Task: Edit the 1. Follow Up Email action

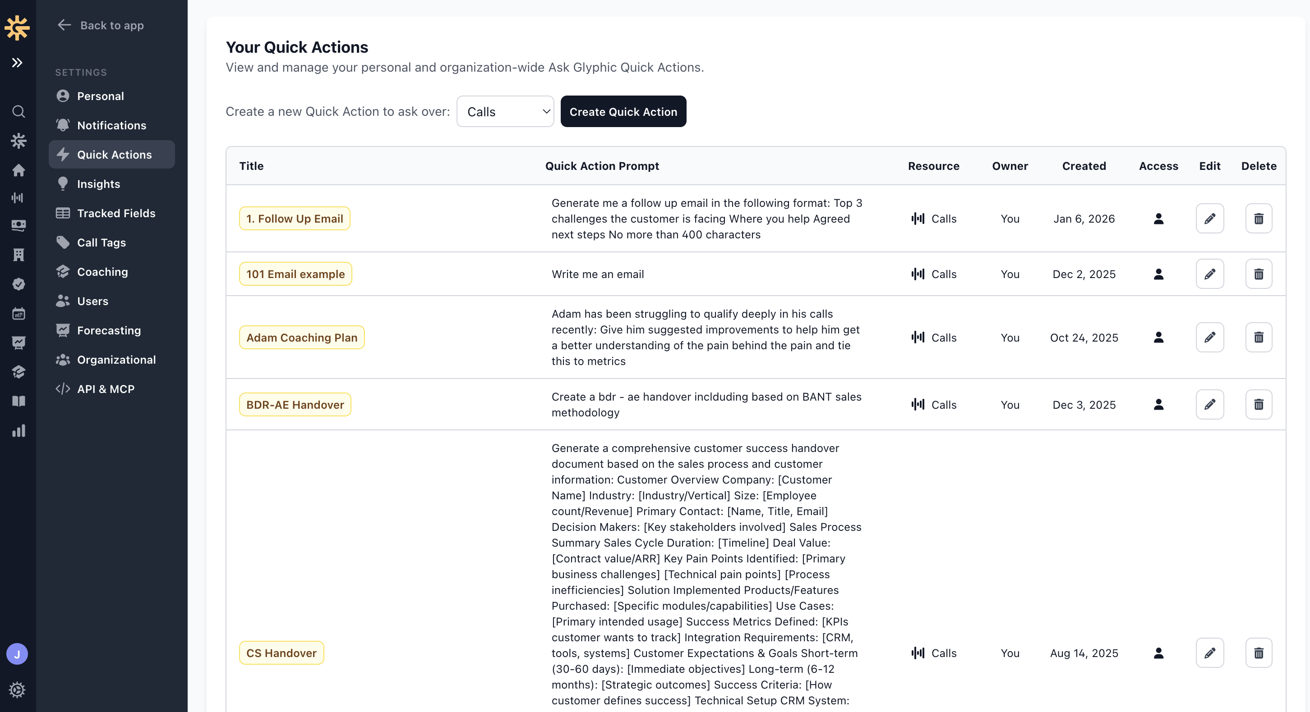Action: click(x=1210, y=219)
